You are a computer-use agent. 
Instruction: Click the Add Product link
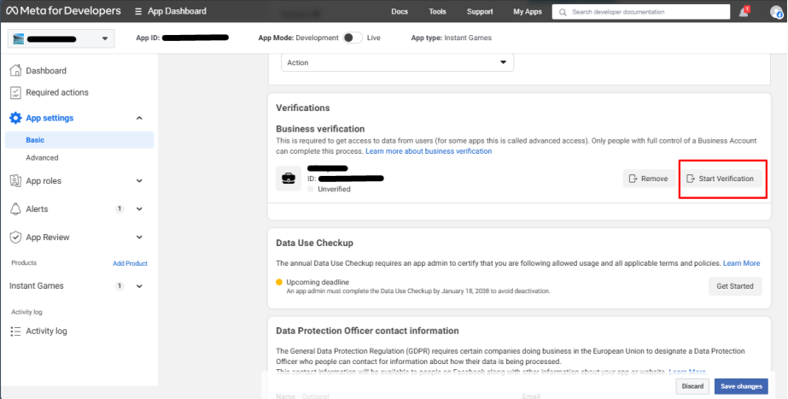click(130, 263)
